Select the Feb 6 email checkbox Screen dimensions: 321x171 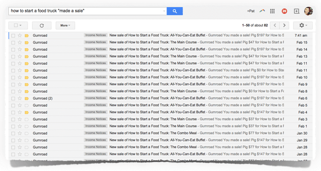[x=13, y=98]
